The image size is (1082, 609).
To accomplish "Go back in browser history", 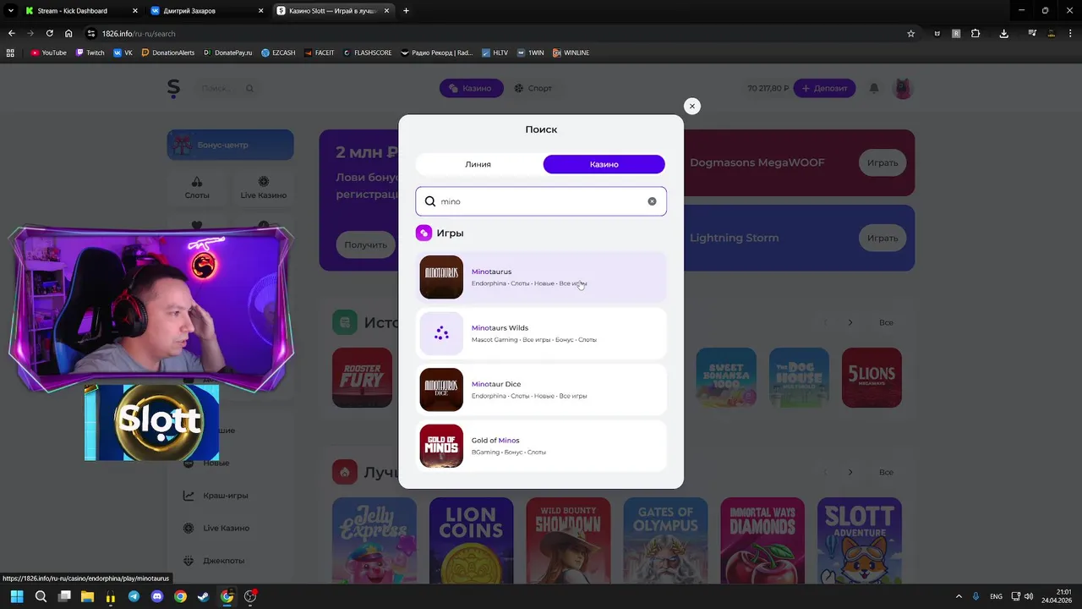I will coord(11,34).
